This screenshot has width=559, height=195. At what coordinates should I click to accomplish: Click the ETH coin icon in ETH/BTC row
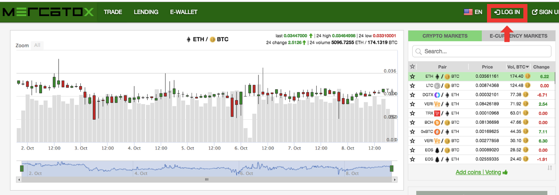click(x=437, y=76)
